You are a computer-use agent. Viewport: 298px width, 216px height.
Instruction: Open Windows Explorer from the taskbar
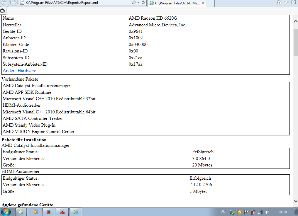(21, 212)
